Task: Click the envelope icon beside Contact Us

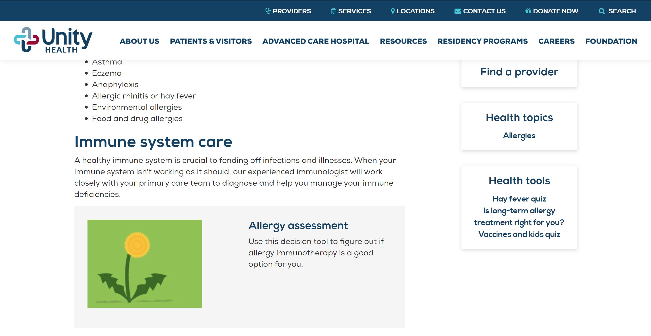Action: [457, 11]
